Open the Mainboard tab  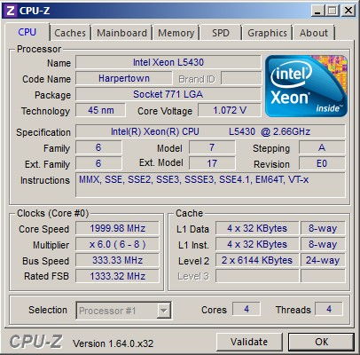(x=121, y=33)
